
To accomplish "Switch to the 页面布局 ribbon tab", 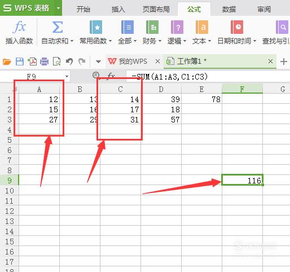I will [156, 9].
